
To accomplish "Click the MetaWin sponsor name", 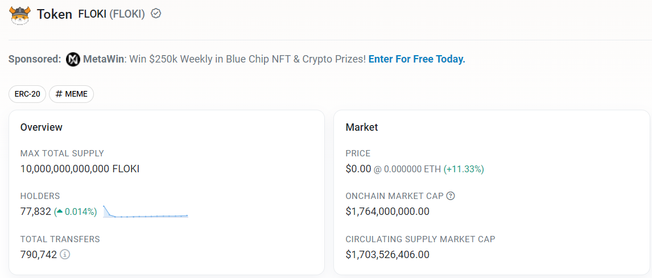I will point(103,59).
